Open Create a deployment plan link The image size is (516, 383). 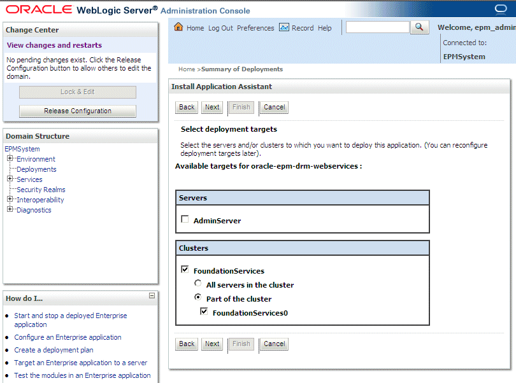pos(54,350)
